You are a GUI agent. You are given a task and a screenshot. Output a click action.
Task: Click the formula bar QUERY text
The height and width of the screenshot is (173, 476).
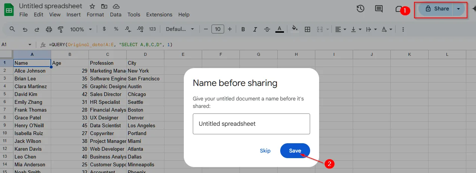(111, 45)
